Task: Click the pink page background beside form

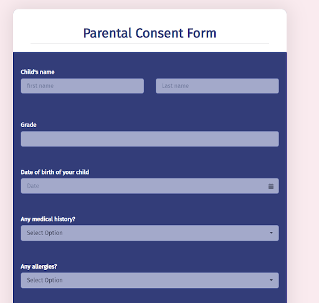Action: pos(303,145)
